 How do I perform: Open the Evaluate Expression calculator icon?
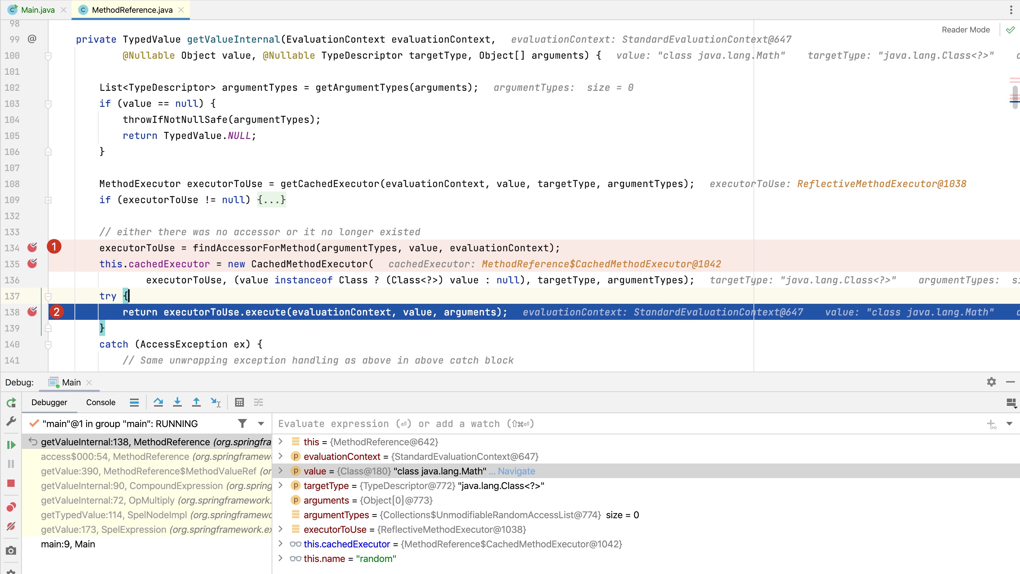[239, 403]
